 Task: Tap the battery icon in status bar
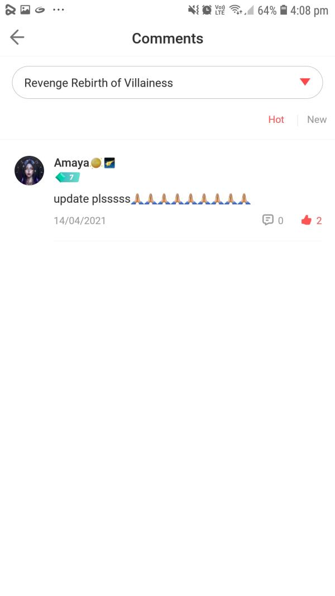pos(283,10)
